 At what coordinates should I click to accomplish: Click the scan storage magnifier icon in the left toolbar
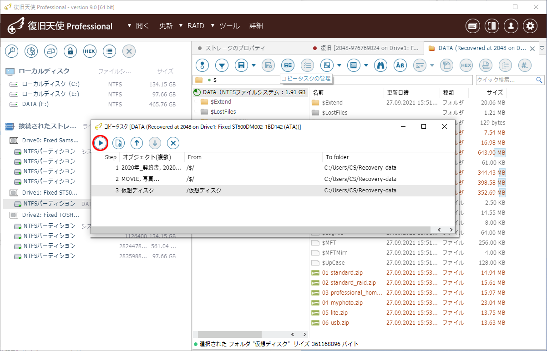11,51
